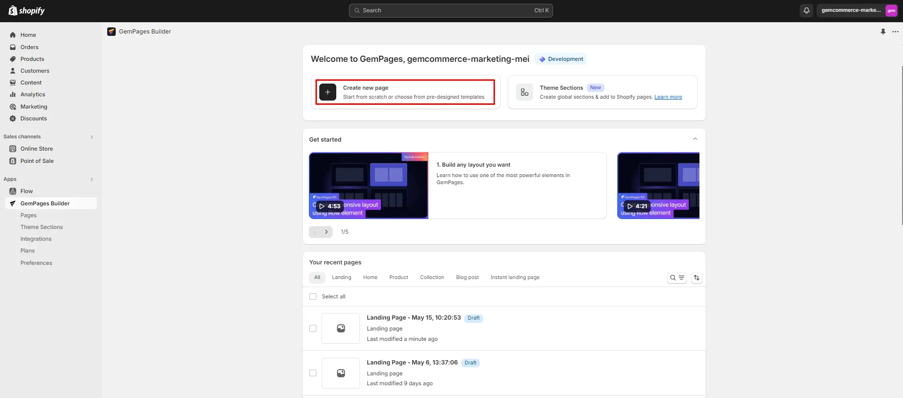Select the All pages tab

[317, 278]
